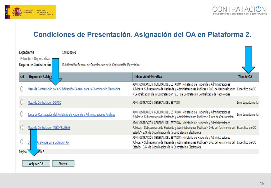
Task: Open Asistencia para Licitacion AM link
Action: point(49,142)
